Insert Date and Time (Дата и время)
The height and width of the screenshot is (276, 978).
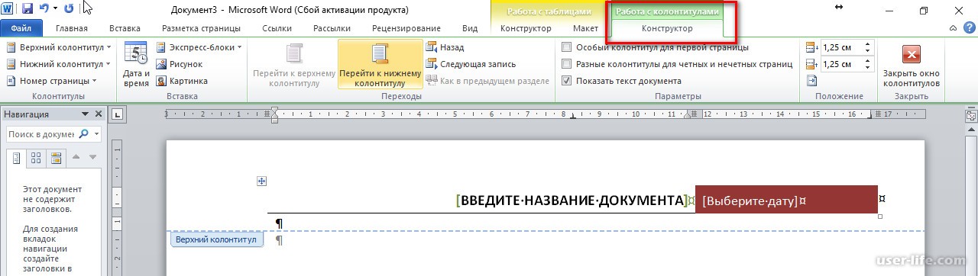pos(136,65)
